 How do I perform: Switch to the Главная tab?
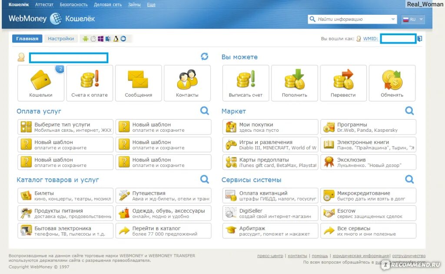(27, 39)
